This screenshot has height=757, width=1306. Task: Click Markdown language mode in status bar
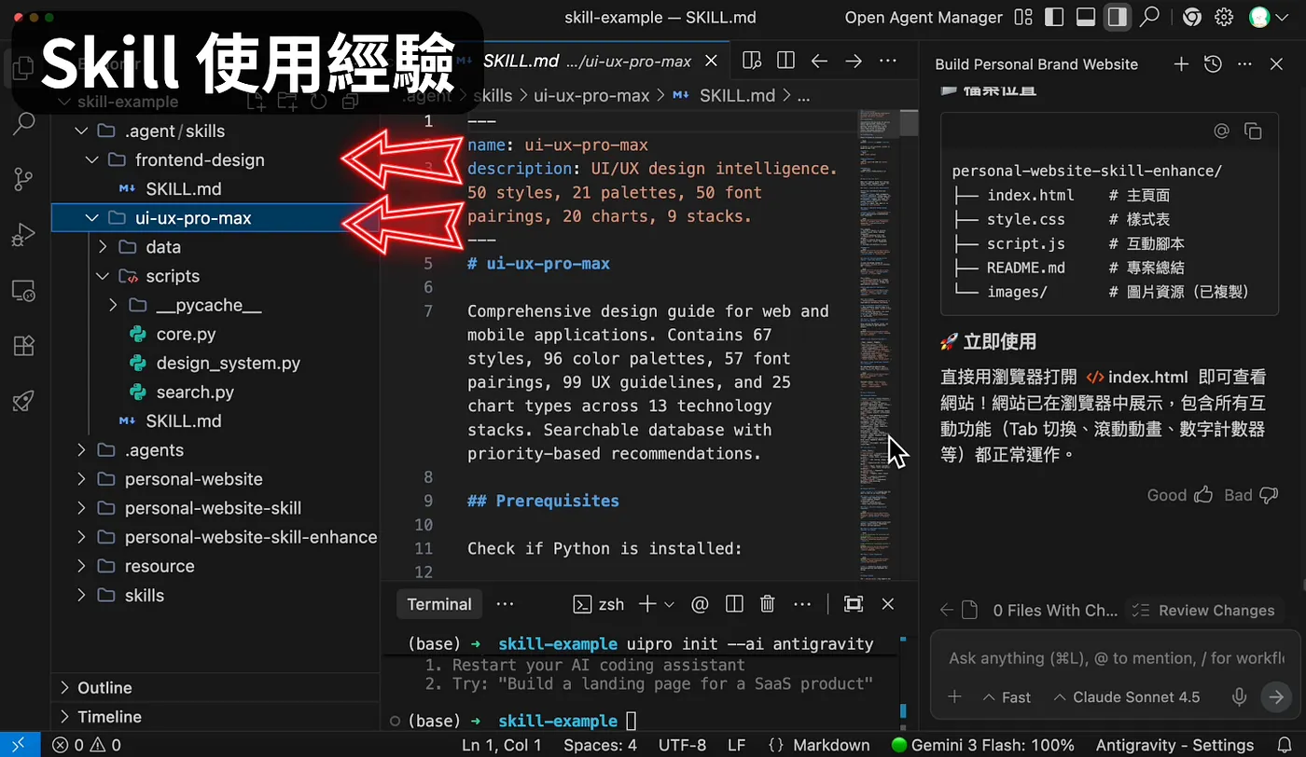tap(830, 745)
